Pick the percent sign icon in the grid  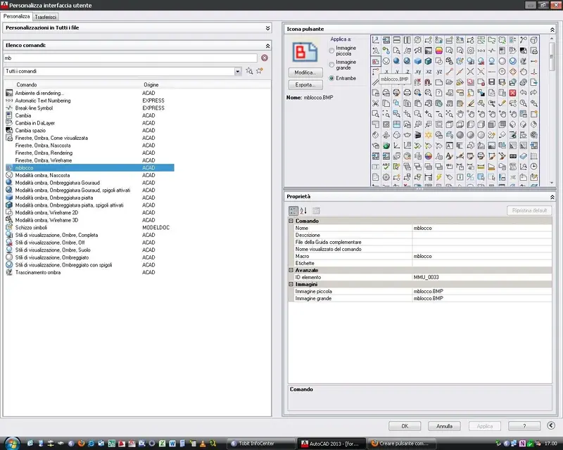(471, 177)
